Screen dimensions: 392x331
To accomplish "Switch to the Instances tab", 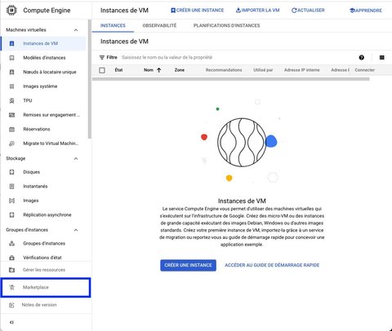I will click(113, 25).
